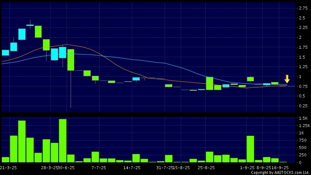
Task: Select the 1.25K volume axis label
Action: pos(304,126)
